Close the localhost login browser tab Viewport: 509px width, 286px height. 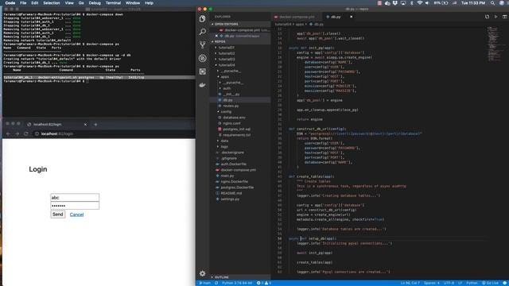[85, 124]
